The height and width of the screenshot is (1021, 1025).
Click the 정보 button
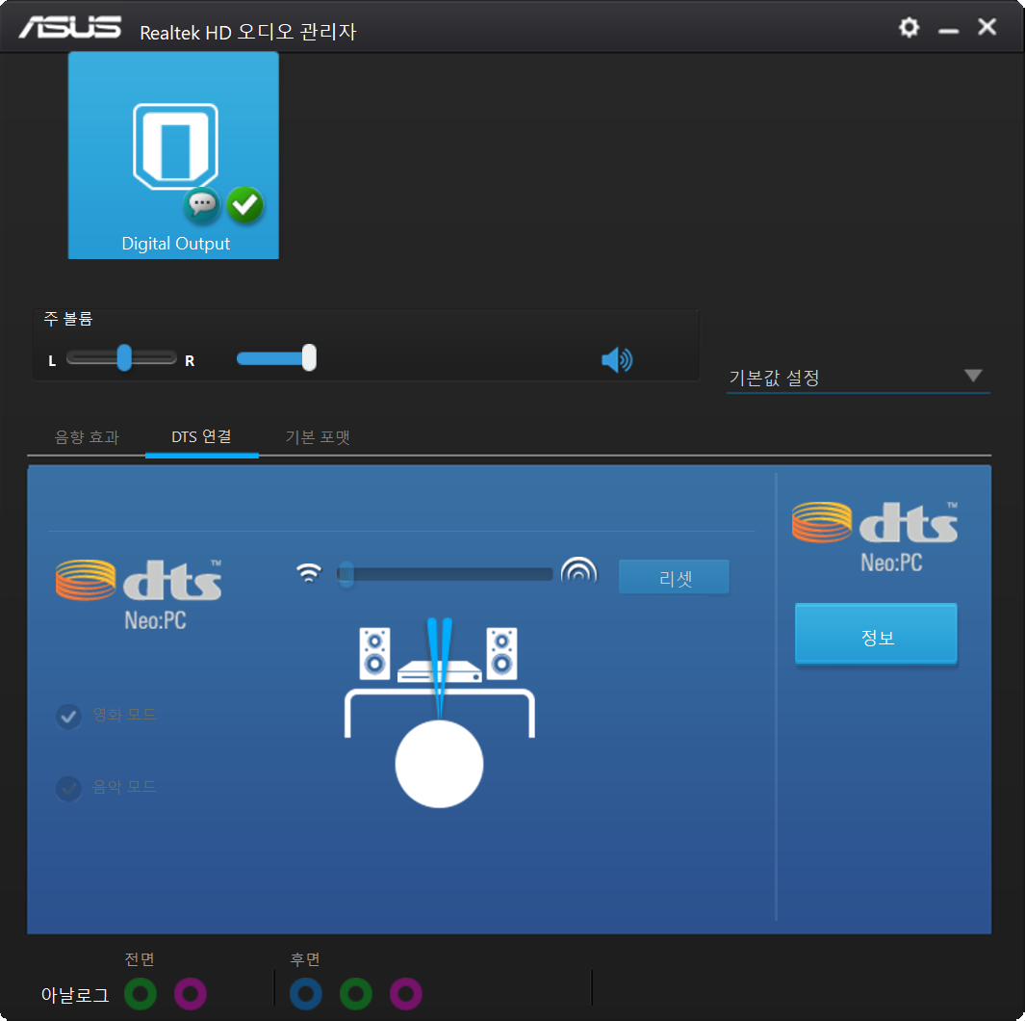pyautogui.click(x=876, y=634)
